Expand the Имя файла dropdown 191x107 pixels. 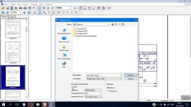pos(121,75)
